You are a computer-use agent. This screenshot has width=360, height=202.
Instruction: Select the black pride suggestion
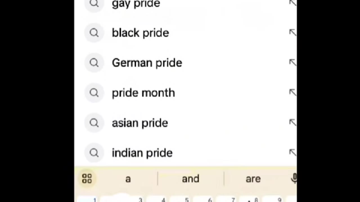tap(140, 33)
